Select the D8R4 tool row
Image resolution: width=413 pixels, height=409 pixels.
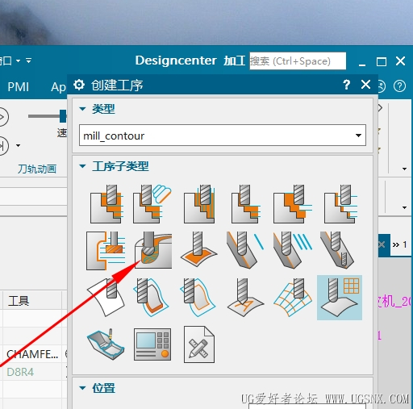tap(20, 372)
